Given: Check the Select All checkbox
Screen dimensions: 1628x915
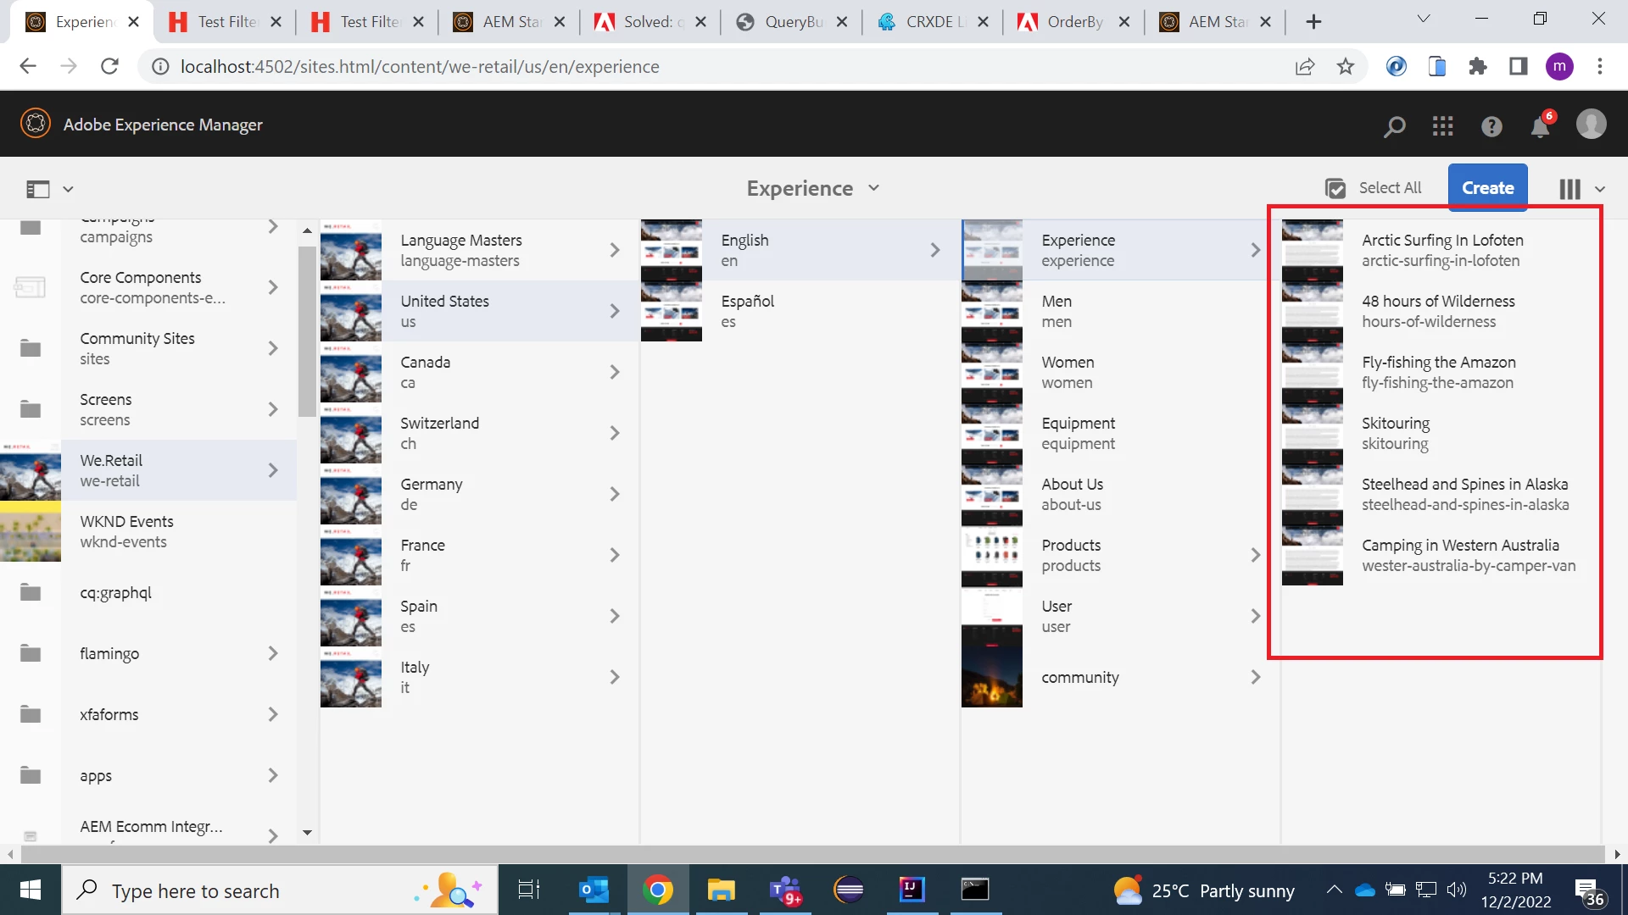Looking at the screenshot, I should pos(1335,188).
